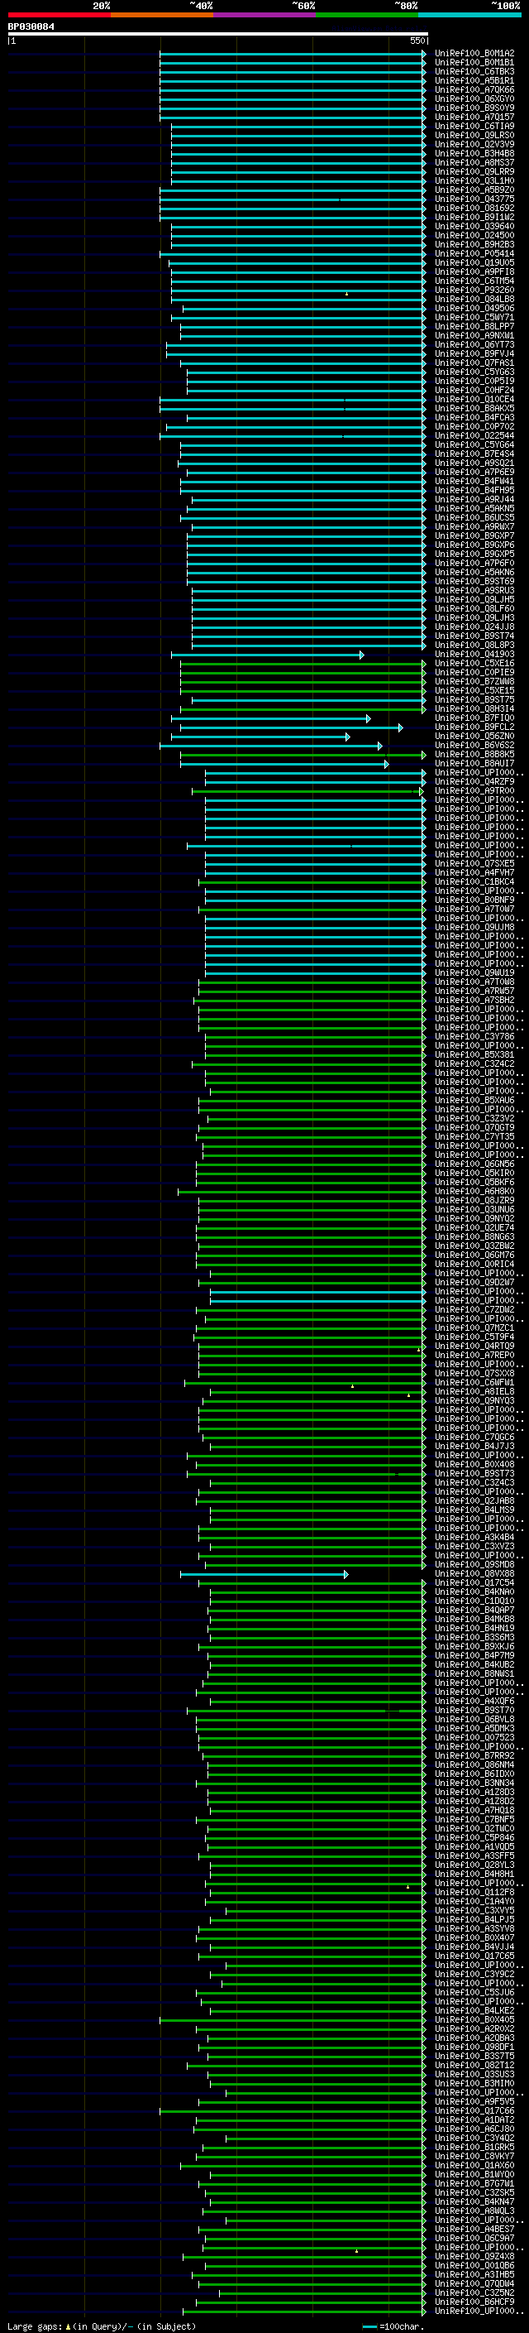Open hit label UniRef100_O49506
This screenshot has width=529, height=2333.
pos(474,308)
